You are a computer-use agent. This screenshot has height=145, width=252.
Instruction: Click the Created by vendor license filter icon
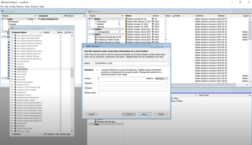pos(96,40)
